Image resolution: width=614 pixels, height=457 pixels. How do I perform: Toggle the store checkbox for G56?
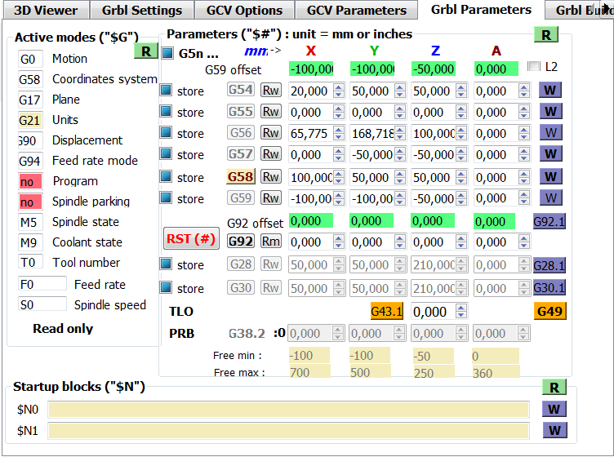[x=166, y=133]
